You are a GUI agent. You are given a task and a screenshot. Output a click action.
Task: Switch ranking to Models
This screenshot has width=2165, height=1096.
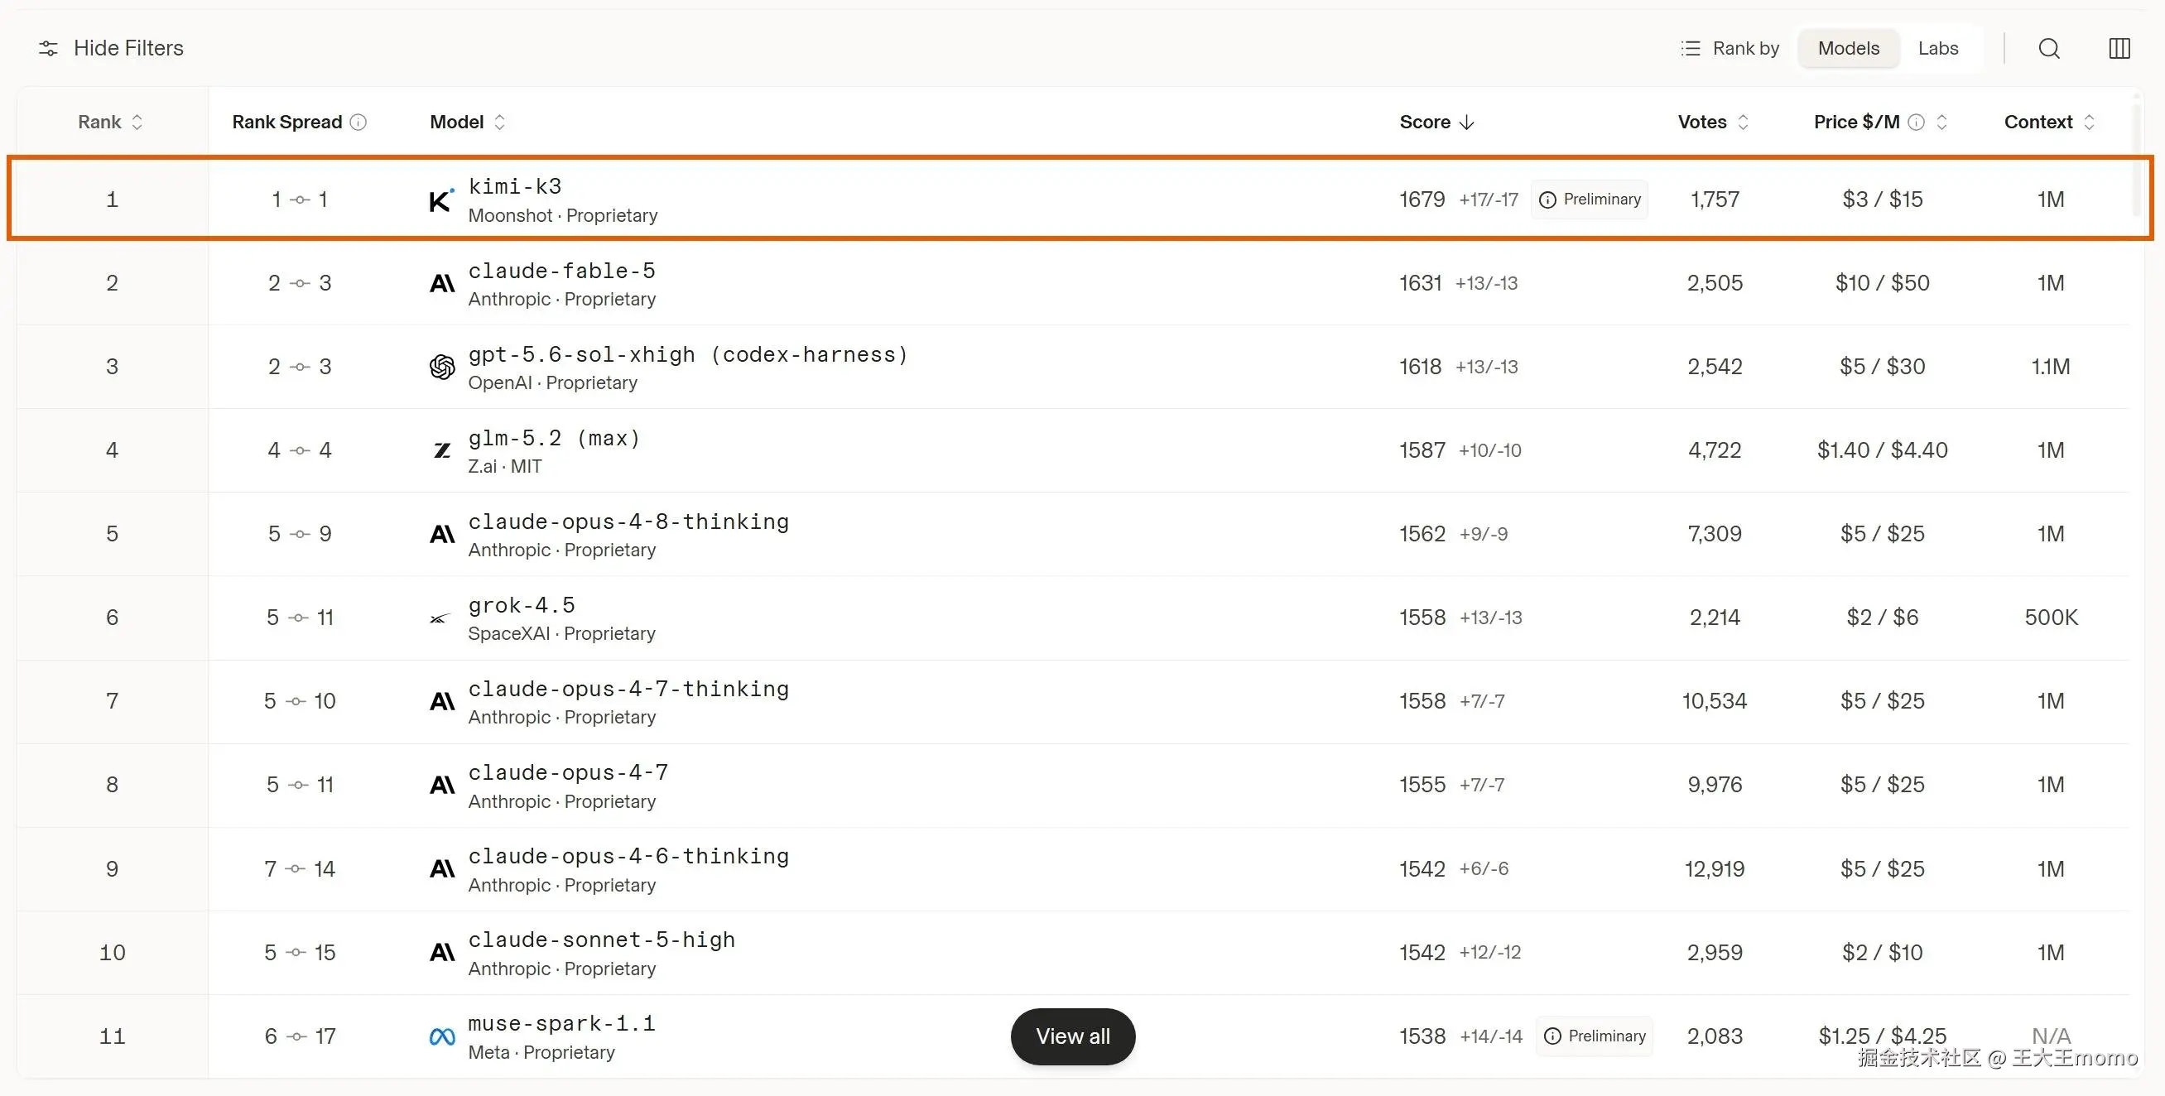(1848, 49)
